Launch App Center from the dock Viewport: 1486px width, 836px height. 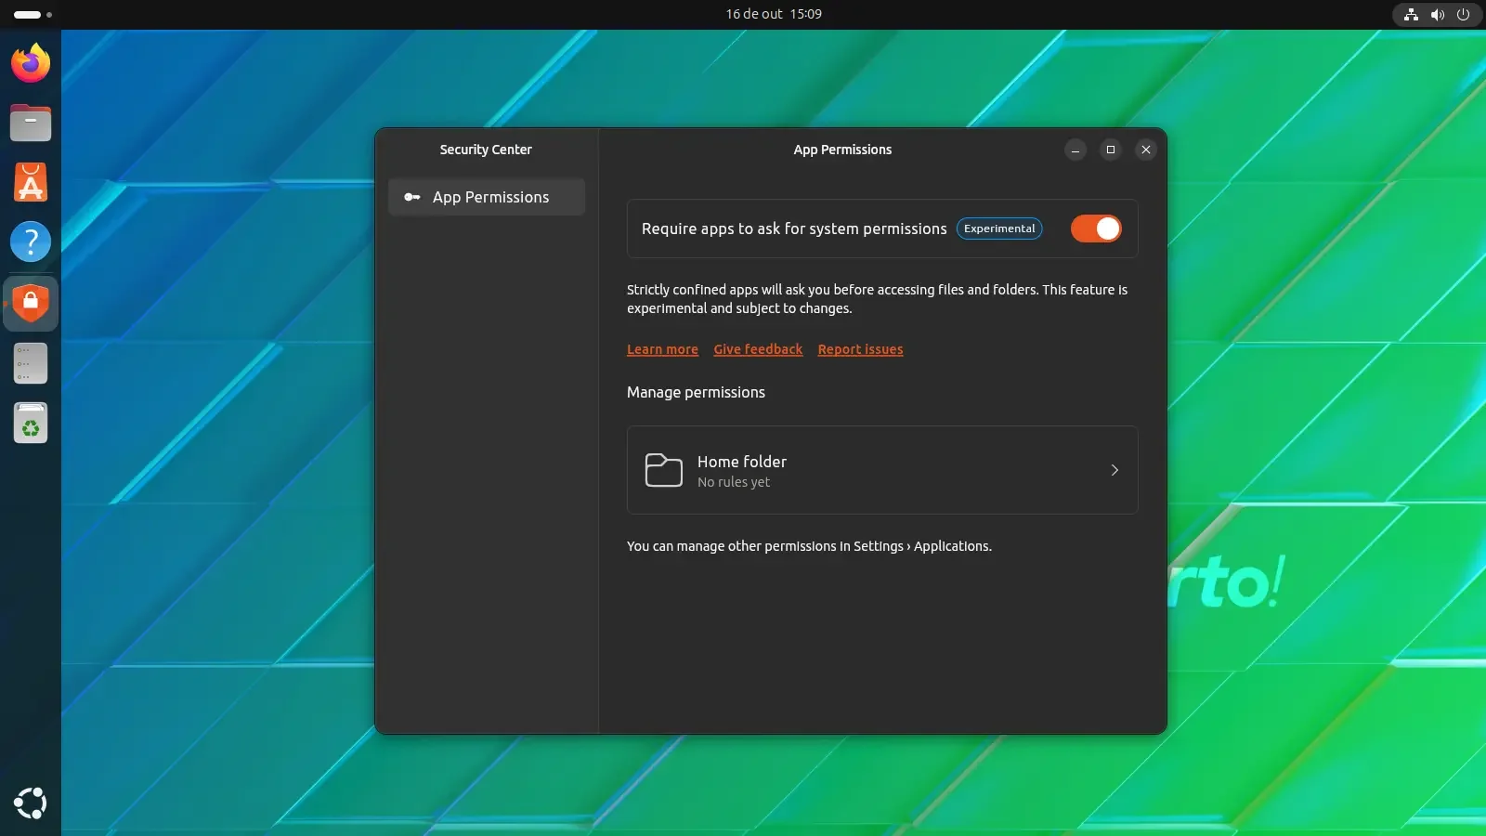(x=31, y=182)
